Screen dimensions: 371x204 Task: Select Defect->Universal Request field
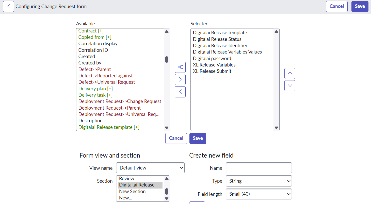(107, 82)
